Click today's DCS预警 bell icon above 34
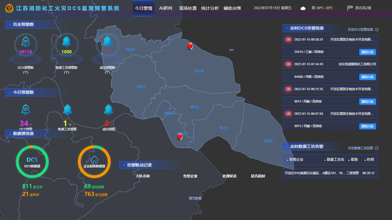The height and width of the screenshot is (220, 392). 26,109
